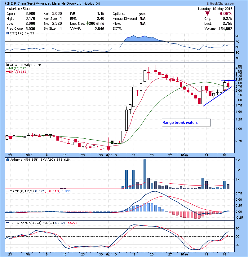Click the SCTR label
Viewport: 248px width, 257px height.
click(117, 28)
